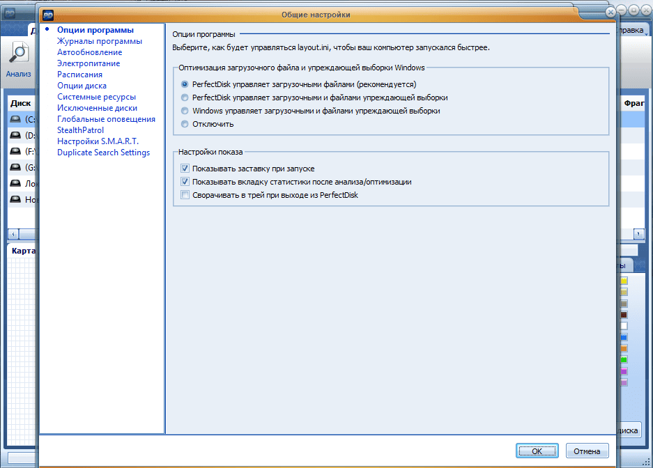
Task: Select the drive icon in the row starting with 'Но'
Action: pyautogui.click(x=15, y=199)
